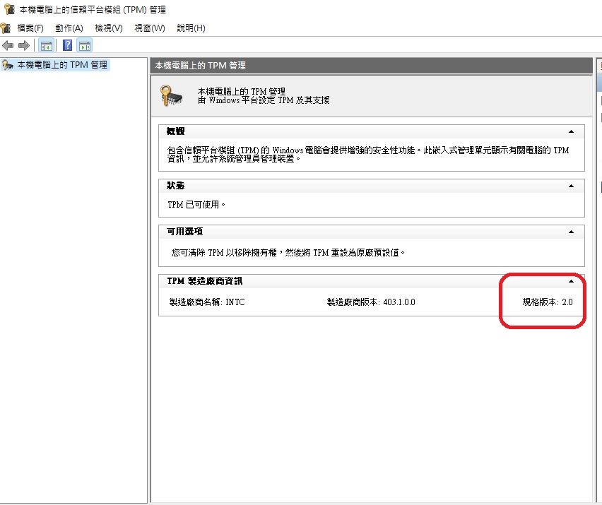Collapse the TPM 製造廠商資訊 section
The width and height of the screenshot is (602, 505).
572,281
